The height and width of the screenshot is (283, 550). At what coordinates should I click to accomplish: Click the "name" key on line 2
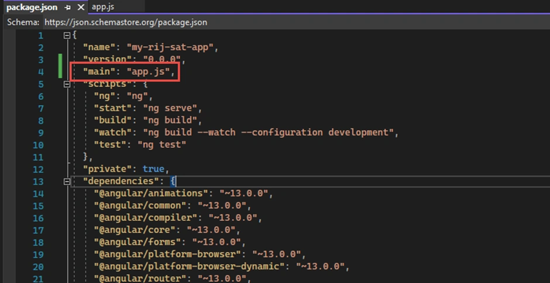point(99,47)
